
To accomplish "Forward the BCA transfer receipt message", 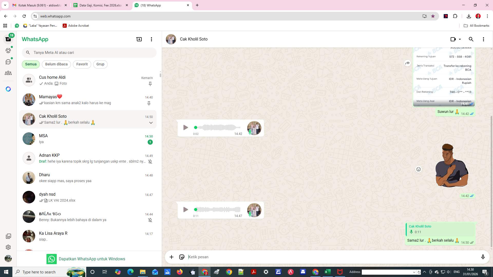I will click(407, 63).
